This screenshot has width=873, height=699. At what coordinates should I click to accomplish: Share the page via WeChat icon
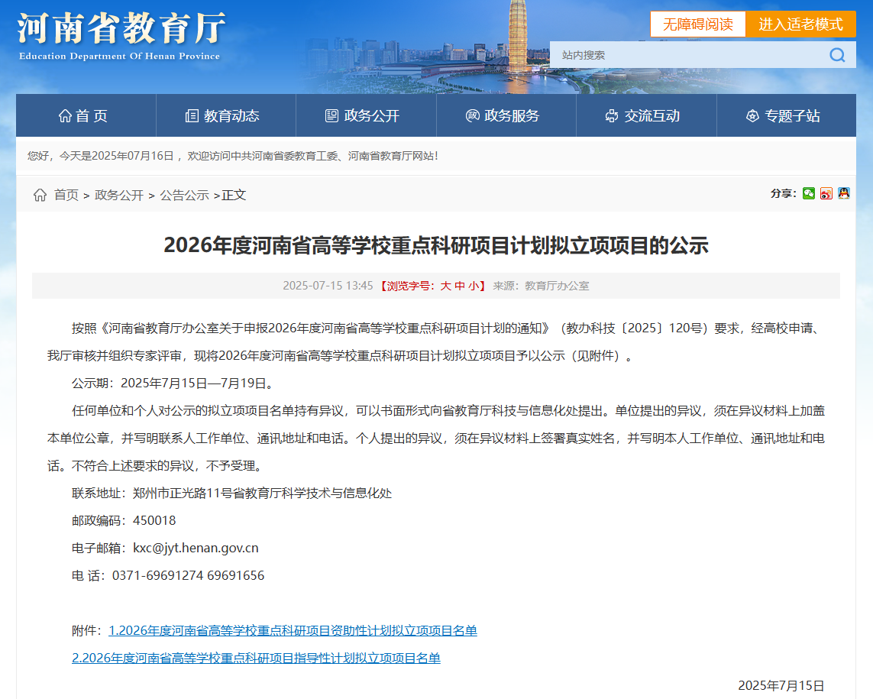[x=809, y=193]
